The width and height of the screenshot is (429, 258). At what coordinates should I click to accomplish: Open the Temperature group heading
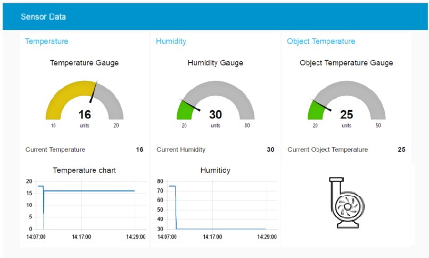coord(47,41)
